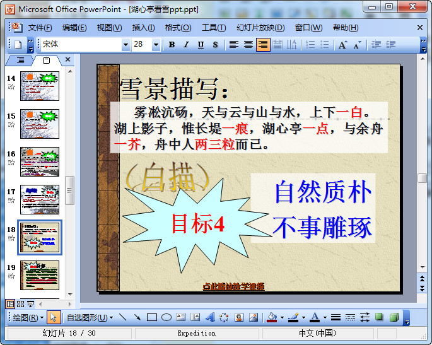Click the Text Shadow icon
This screenshot has width=432, height=345.
(216, 45)
